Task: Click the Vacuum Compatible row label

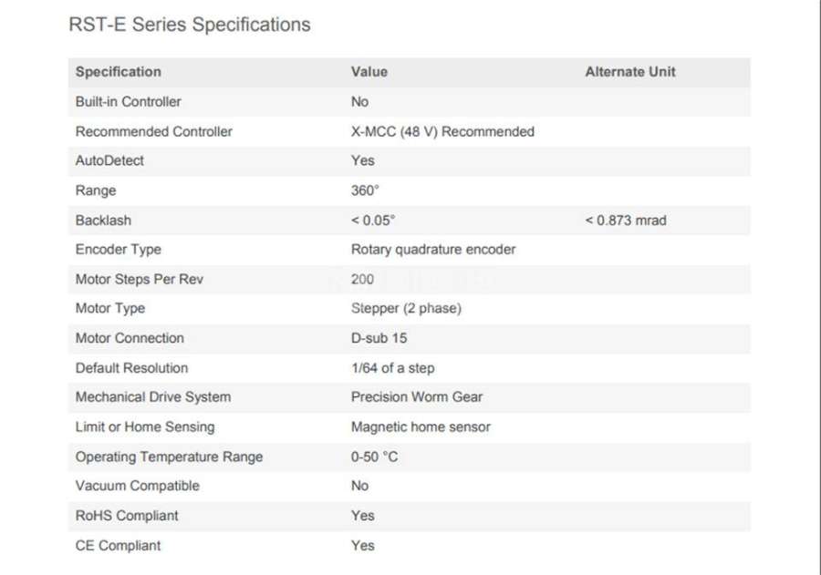Action: tap(137, 486)
